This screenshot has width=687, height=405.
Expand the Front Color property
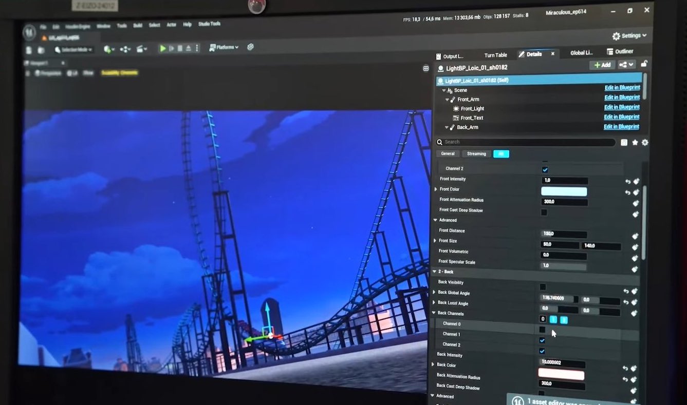point(436,189)
